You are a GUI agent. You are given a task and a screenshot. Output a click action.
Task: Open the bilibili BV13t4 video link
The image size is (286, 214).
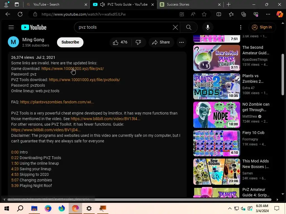click(105, 119)
